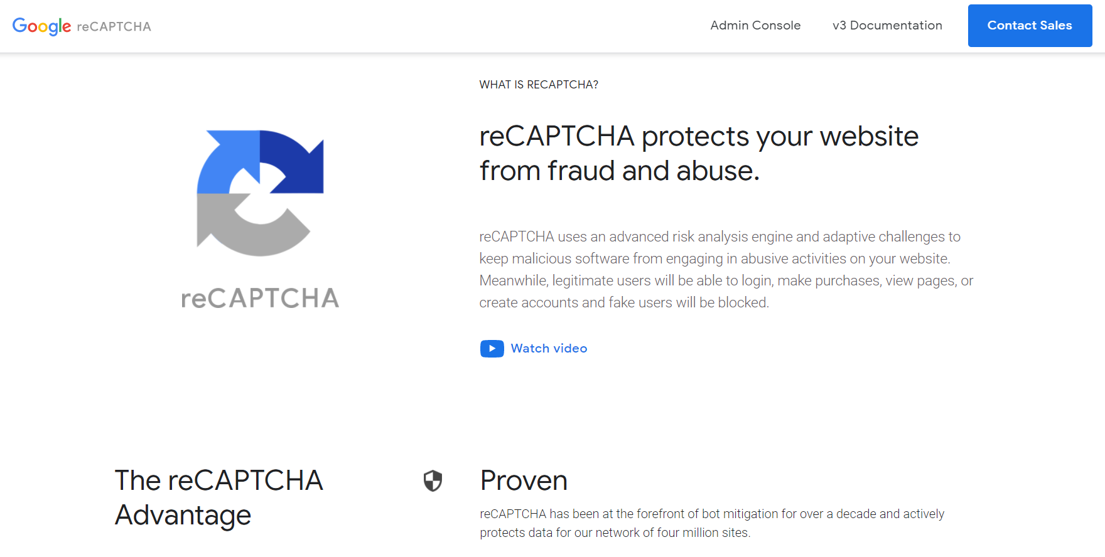The image size is (1105, 557).
Task: Click the gray reCAPTCHA wordmark below the logo
Action: (x=260, y=299)
